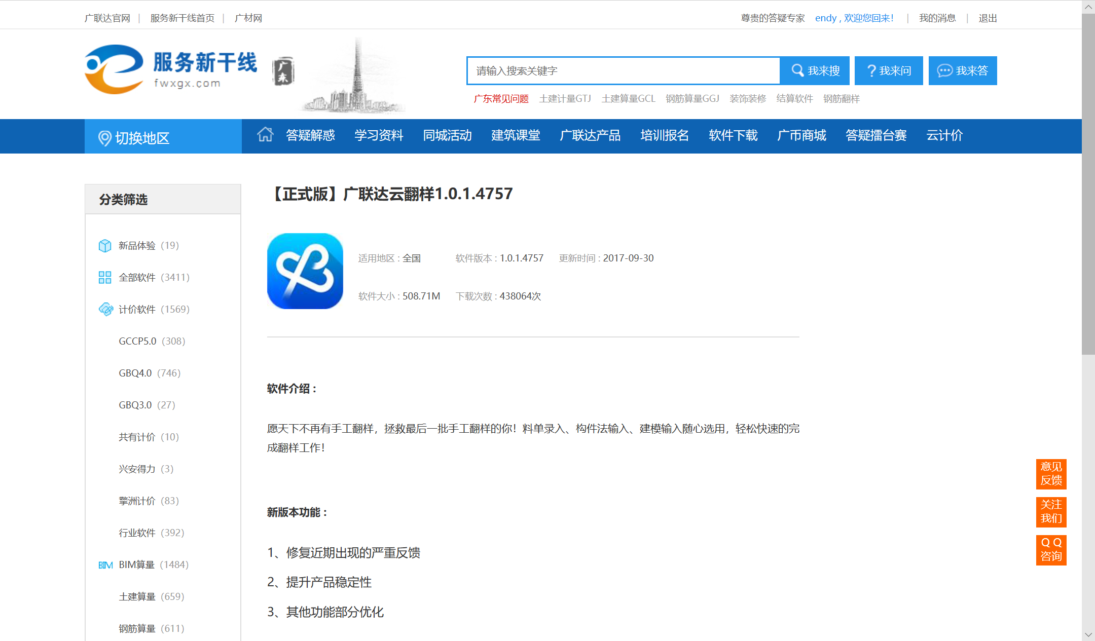The image size is (1095, 641).
Task: Select 行业软件 (392) subcategory
Action: pyautogui.click(x=152, y=533)
